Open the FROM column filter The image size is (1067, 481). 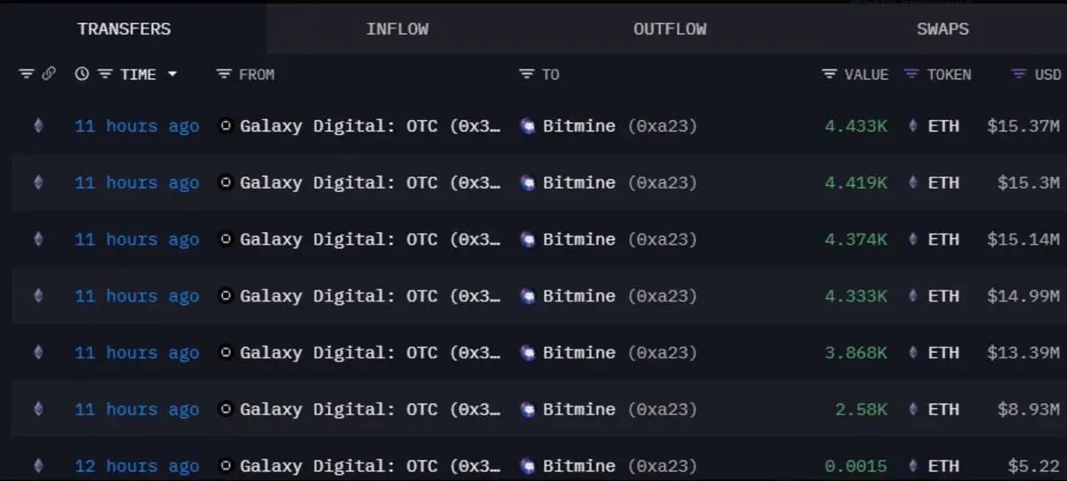224,74
